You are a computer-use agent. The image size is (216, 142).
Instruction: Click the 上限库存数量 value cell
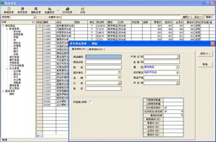point(173,104)
